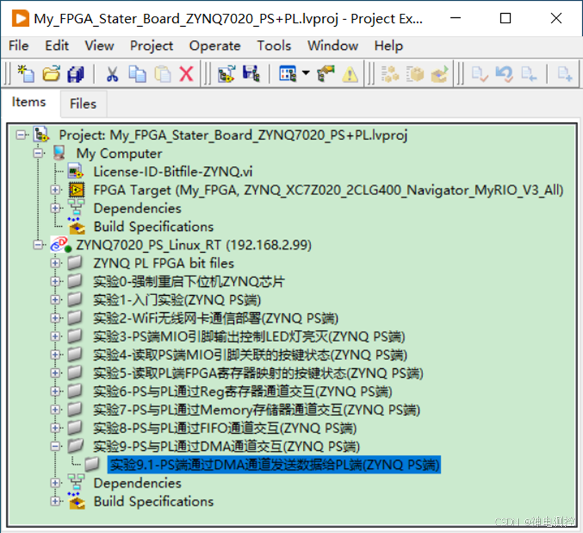Switch to the Items tab
This screenshot has width=583, height=533.
point(29,102)
